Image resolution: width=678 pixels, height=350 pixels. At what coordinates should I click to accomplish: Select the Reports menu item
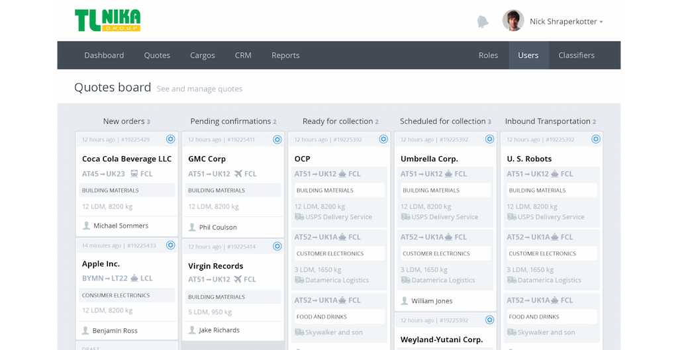285,56
